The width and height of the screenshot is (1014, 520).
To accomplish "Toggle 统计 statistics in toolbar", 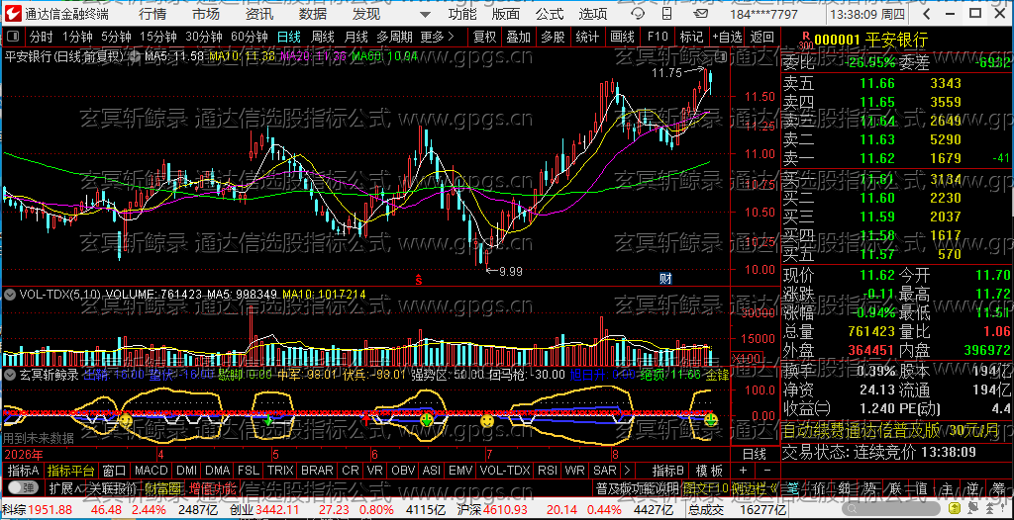I will click(x=587, y=37).
